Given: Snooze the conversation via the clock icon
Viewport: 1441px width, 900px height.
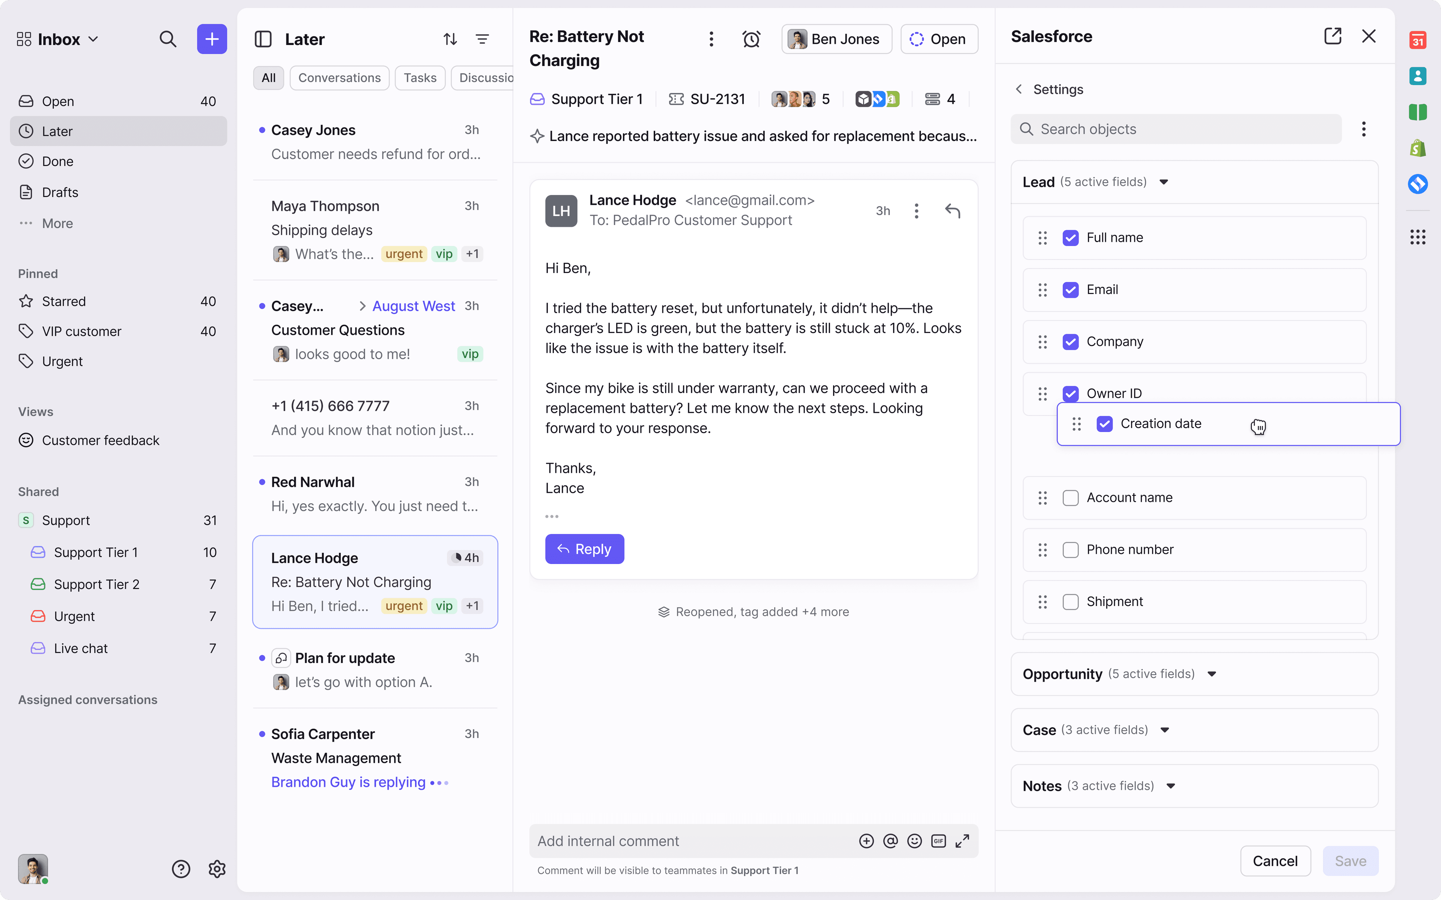Looking at the screenshot, I should [752, 39].
